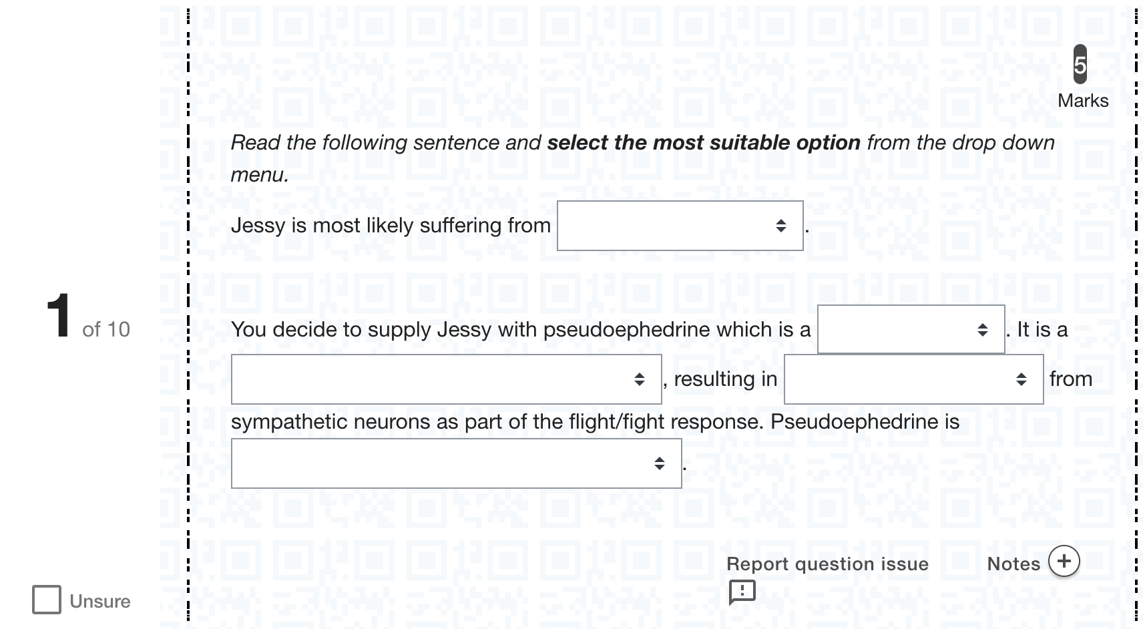Tick the Unsure checkbox
Image resolution: width=1143 pixels, height=629 pixels.
(x=47, y=600)
